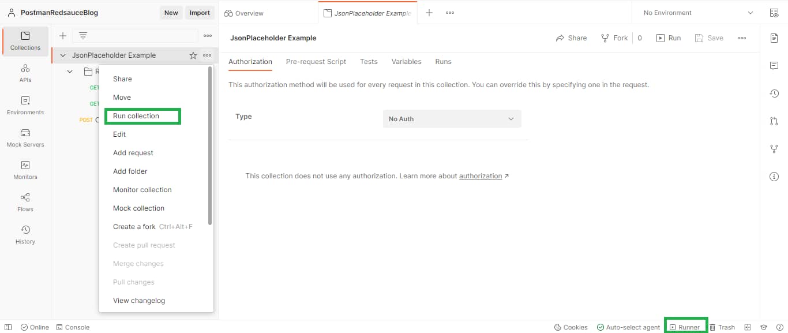The image size is (788, 333).
Task: Open the Mock Servers sidebar section
Action: click(25, 138)
